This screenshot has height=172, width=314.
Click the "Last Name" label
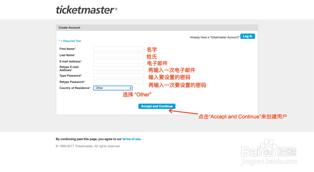[67, 55]
